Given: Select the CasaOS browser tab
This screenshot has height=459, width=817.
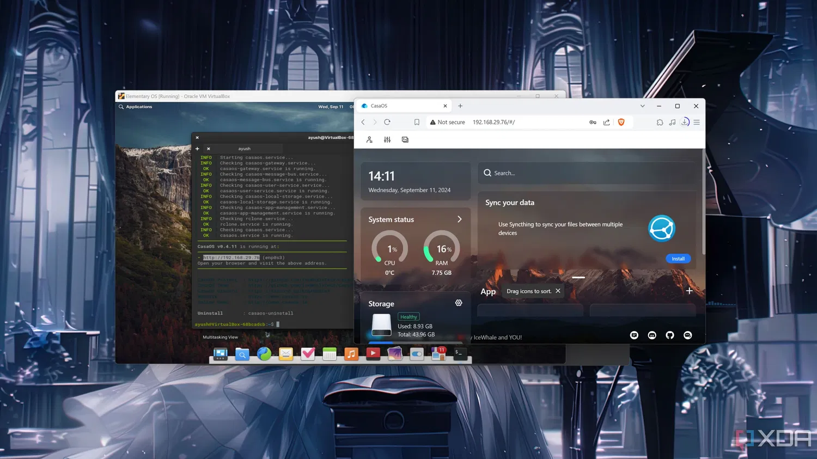Looking at the screenshot, I should pos(404,106).
